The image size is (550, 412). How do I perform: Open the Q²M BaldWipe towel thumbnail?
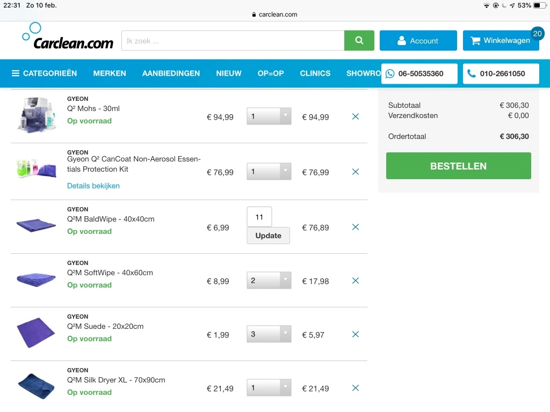tap(37, 225)
